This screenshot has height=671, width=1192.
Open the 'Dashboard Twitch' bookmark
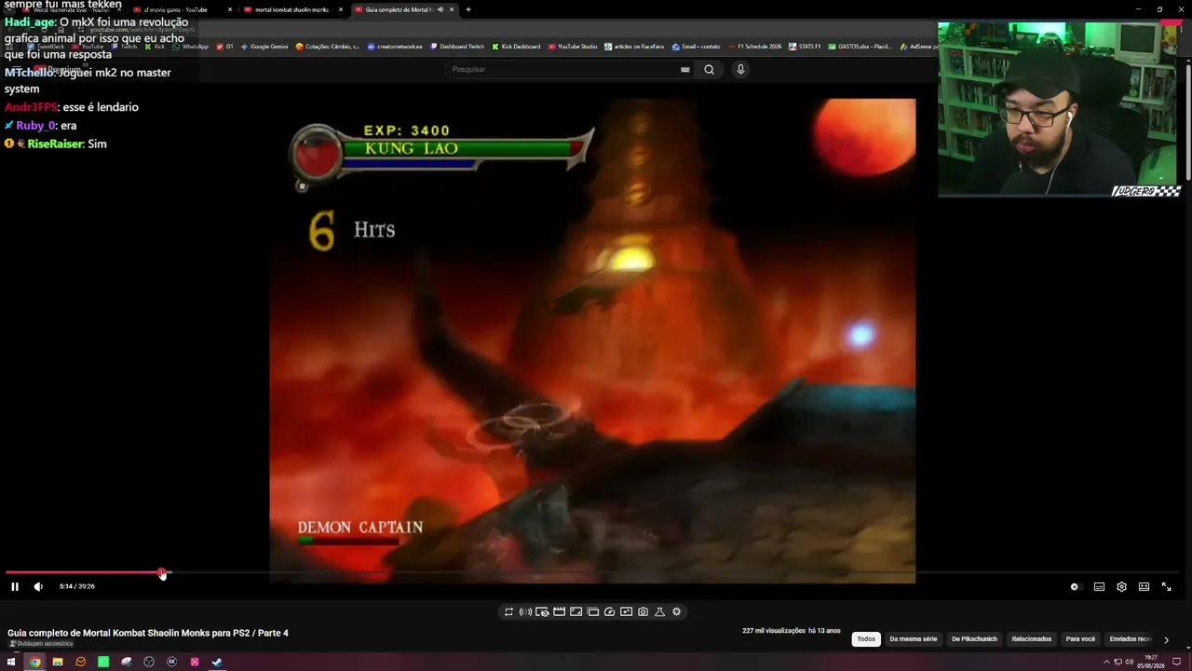(456, 47)
